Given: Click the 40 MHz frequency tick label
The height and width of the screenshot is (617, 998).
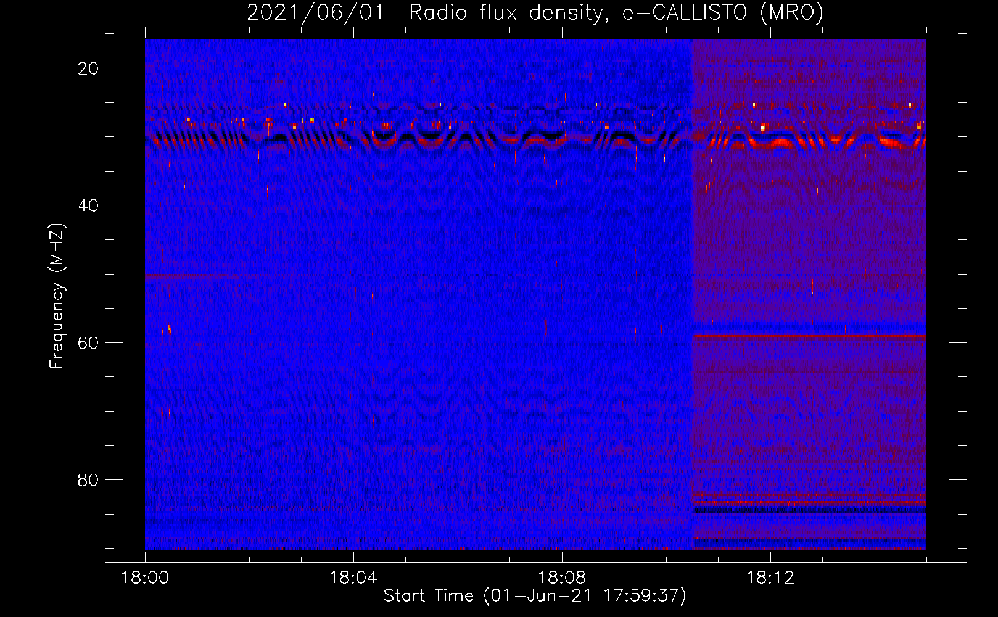Looking at the screenshot, I should tap(89, 205).
